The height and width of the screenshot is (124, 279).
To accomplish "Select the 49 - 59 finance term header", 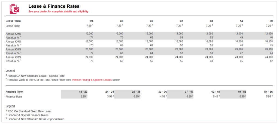I will (242, 92).
